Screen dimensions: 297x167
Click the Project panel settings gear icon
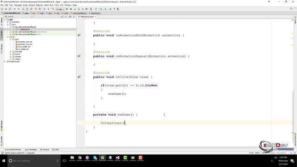[70, 17]
